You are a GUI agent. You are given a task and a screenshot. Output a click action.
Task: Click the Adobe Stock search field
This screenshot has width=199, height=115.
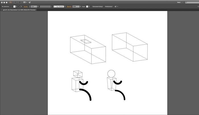point(192,2)
